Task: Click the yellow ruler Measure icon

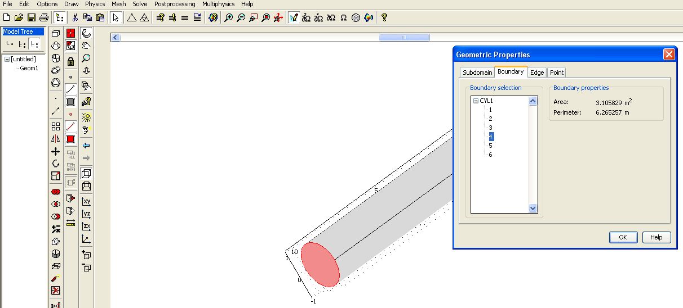Action: [x=70, y=223]
